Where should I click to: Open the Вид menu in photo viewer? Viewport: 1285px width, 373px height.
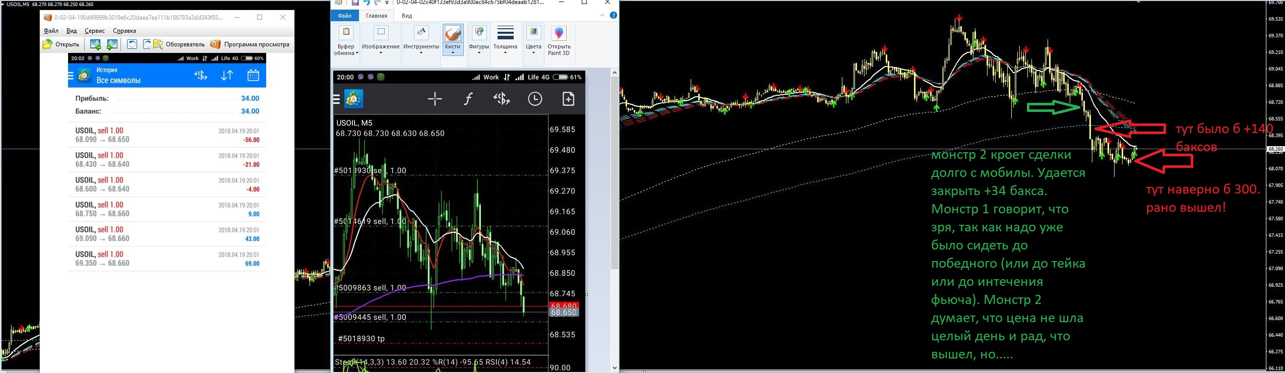(72, 31)
